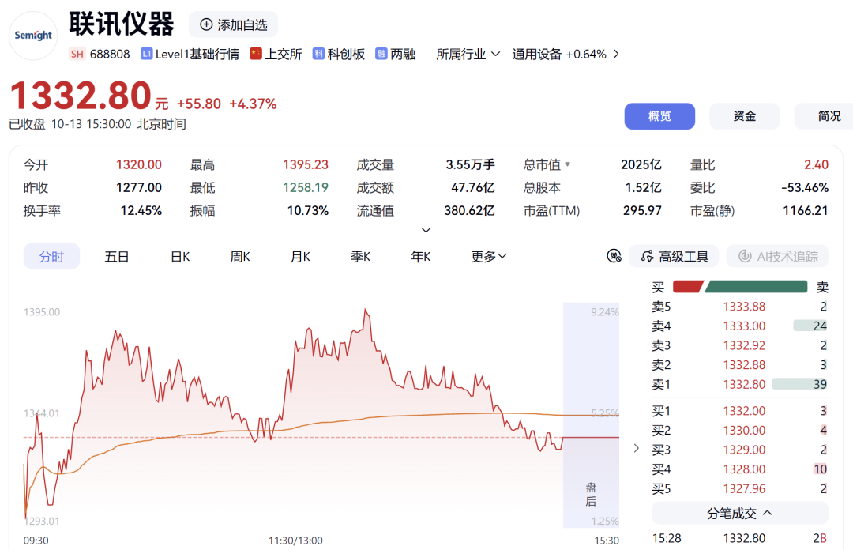
Task: Click the plus icon in 添加自选
Action: [206, 24]
